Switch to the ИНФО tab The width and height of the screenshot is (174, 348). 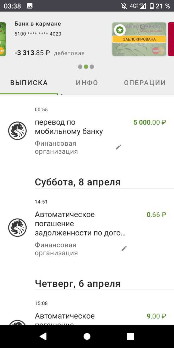[87, 83]
